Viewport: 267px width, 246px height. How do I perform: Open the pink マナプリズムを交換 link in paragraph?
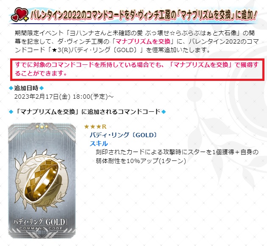[143, 41]
